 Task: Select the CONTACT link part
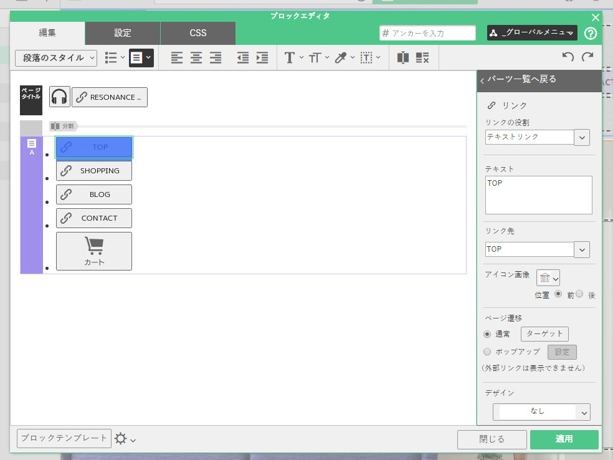coord(94,218)
